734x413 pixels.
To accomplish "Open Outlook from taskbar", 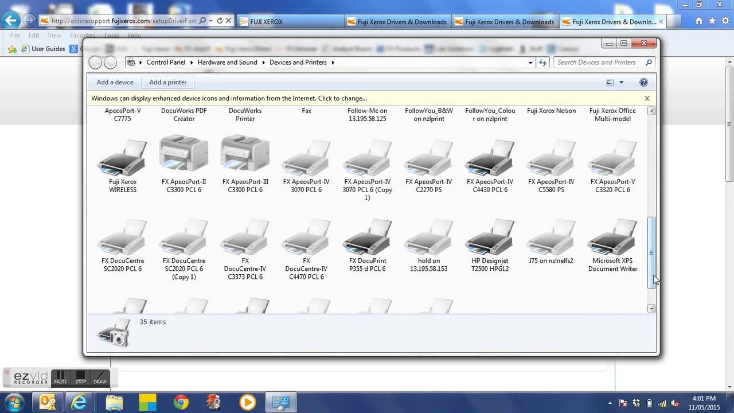I will [48, 402].
